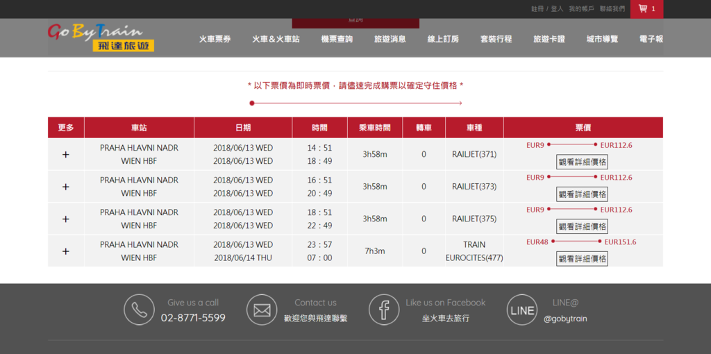Click phone number 02-8771-5599
This screenshot has width=711, height=354.
tap(193, 318)
